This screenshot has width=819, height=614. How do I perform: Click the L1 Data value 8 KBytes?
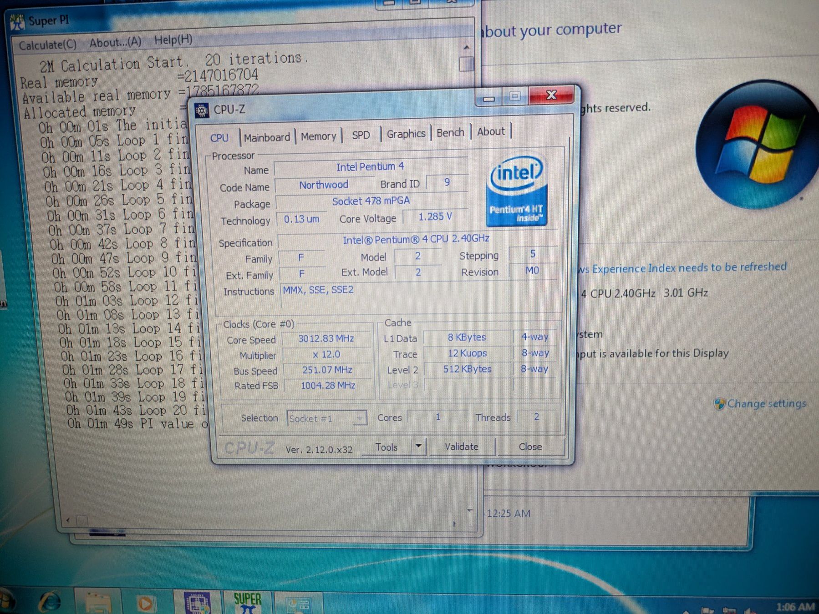(467, 337)
